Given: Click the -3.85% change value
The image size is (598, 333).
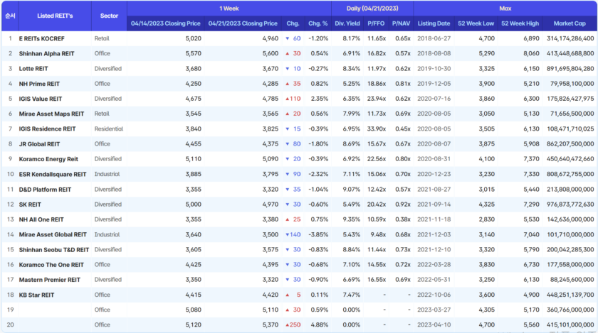Looking at the screenshot, I should [x=318, y=234].
